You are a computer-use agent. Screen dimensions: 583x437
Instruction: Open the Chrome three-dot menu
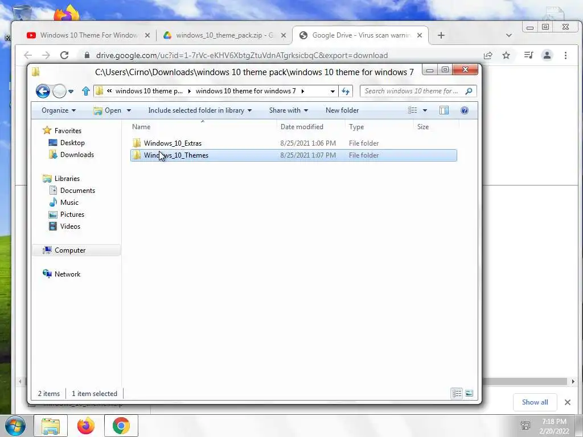565,55
